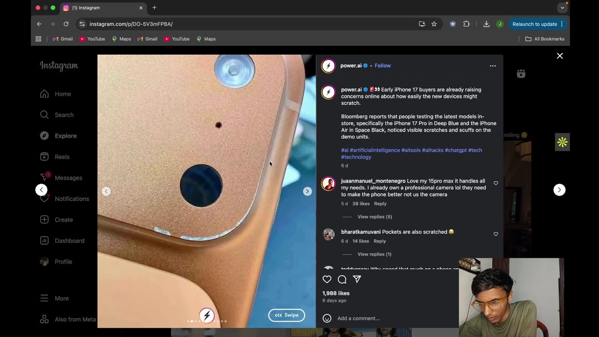This screenshot has height=337, width=599.
Task: Like the post with heart icon
Action: [327, 279]
